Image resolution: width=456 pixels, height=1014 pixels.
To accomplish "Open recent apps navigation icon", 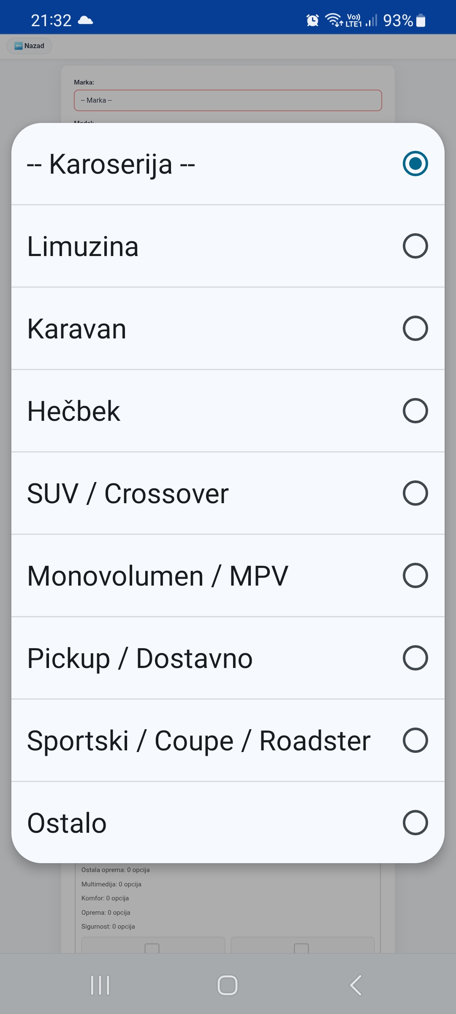I will click(100, 985).
